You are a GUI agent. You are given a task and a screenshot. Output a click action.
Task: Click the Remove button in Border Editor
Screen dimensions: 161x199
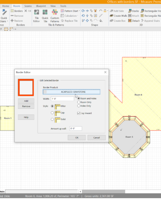click(26, 106)
